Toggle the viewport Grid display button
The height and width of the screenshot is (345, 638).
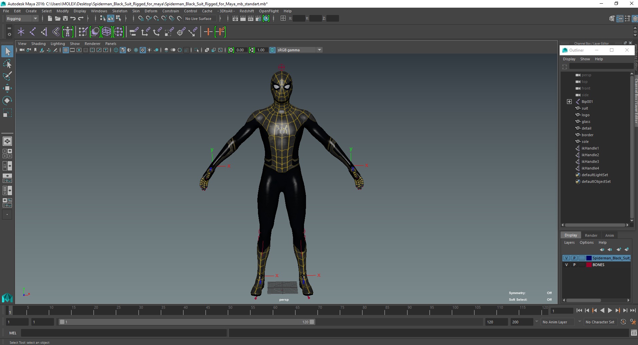pos(66,50)
